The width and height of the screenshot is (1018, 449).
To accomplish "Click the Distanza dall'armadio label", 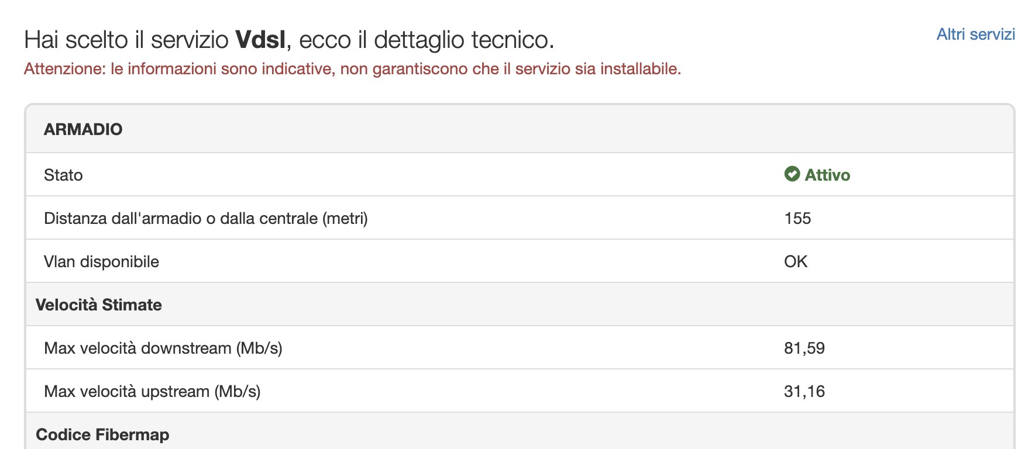I will (205, 218).
